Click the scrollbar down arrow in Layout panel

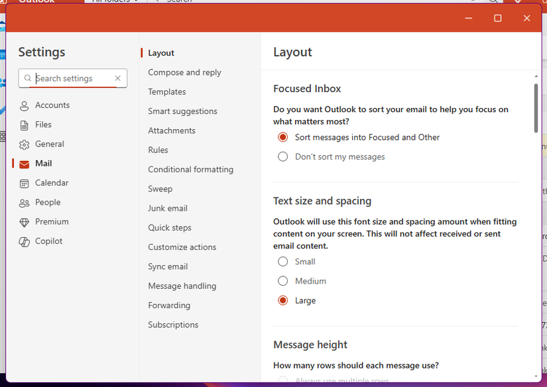536,376
